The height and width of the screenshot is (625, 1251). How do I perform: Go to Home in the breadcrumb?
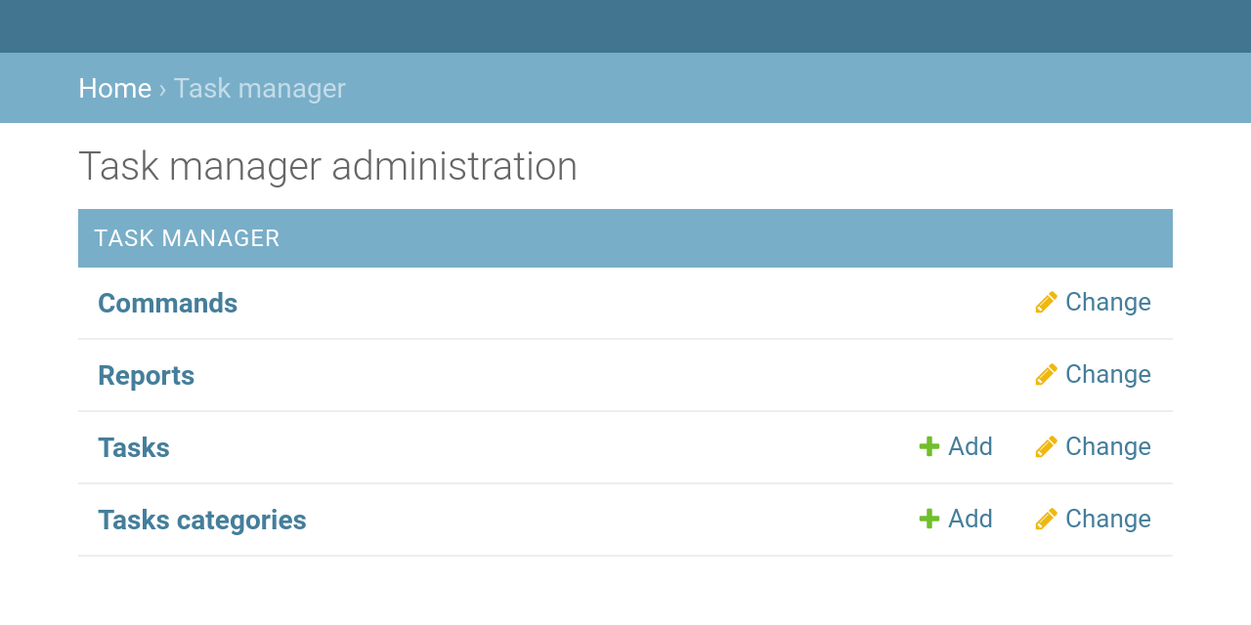click(x=114, y=88)
